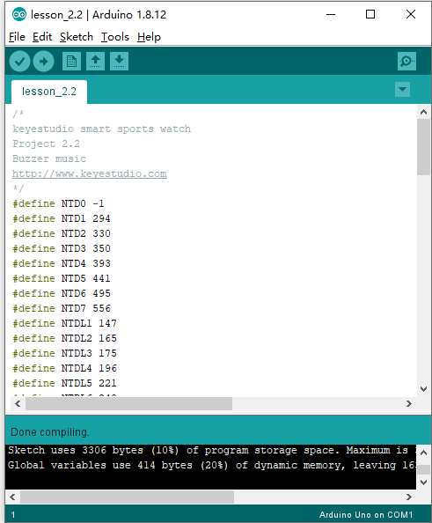Open a sketch with up-arrow icon
Image resolution: width=432 pixels, height=523 pixels.
coord(95,61)
